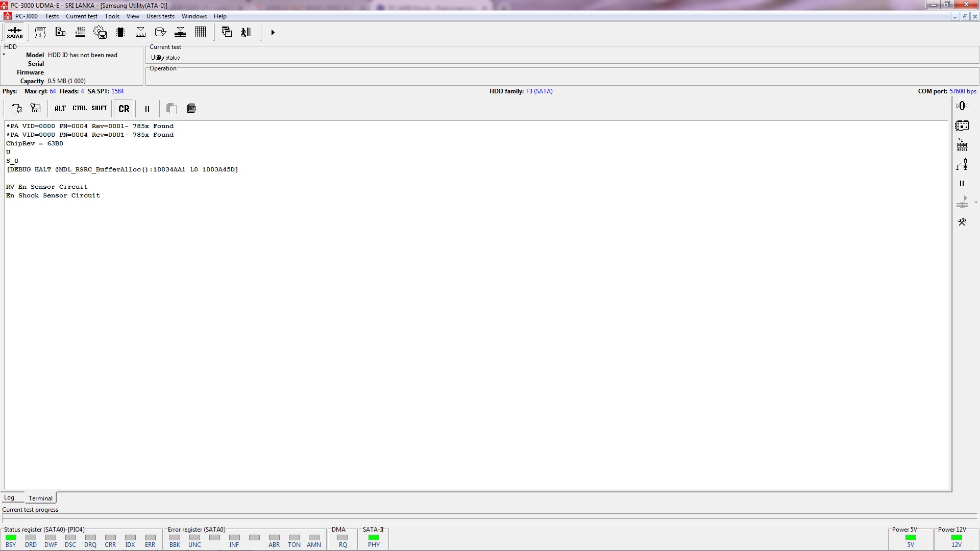
Task: Open the grid table map icon
Action: [x=201, y=32]
